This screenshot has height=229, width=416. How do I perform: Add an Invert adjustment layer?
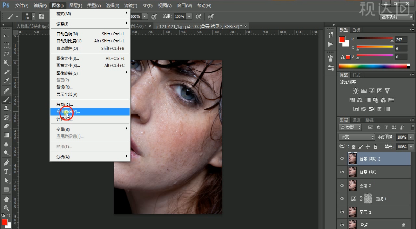[x=356, y=109]
